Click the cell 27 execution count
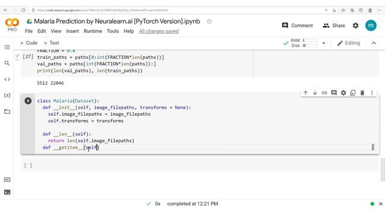Viewport: 385px width, 216px height. 28,56
